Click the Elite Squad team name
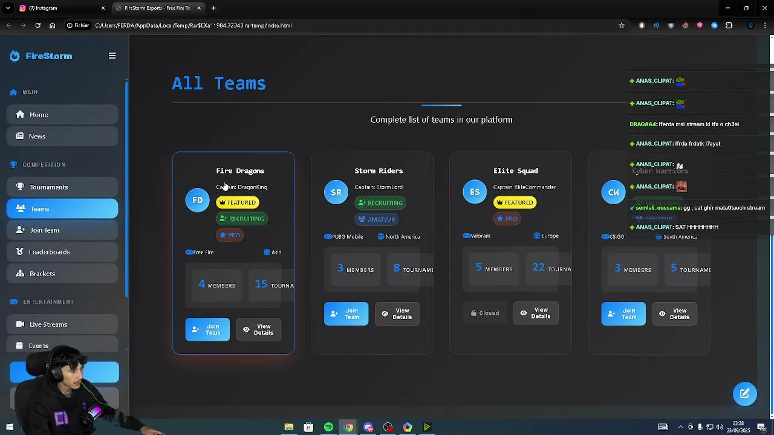774x435 pixels. [x=516, y=171]
